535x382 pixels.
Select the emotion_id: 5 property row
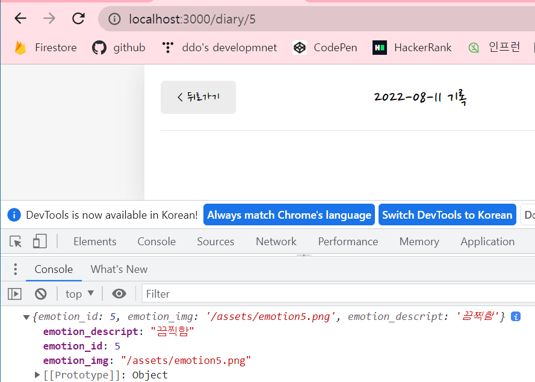[82, 346]
